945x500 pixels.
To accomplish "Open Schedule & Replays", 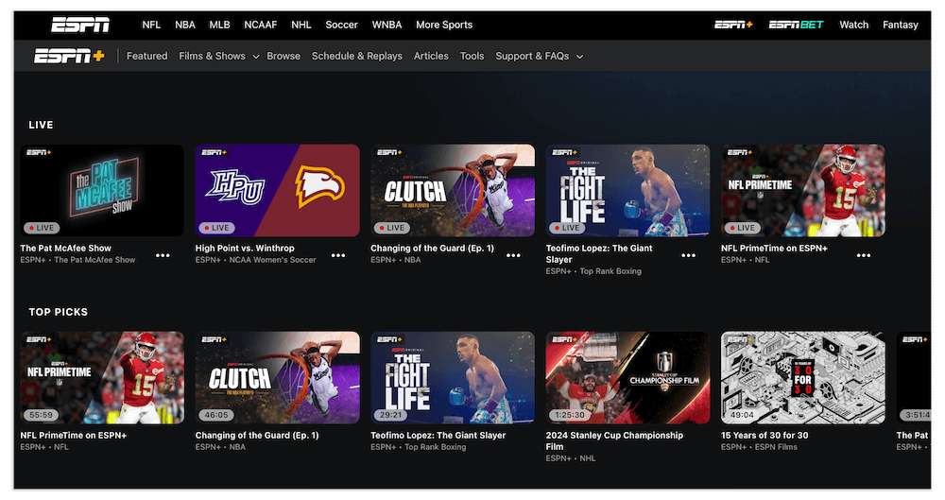I will coord(357,56).
